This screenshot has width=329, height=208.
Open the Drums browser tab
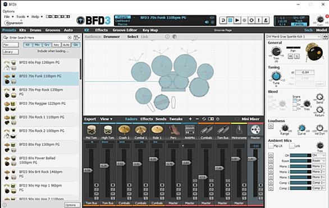coord(35,30)
